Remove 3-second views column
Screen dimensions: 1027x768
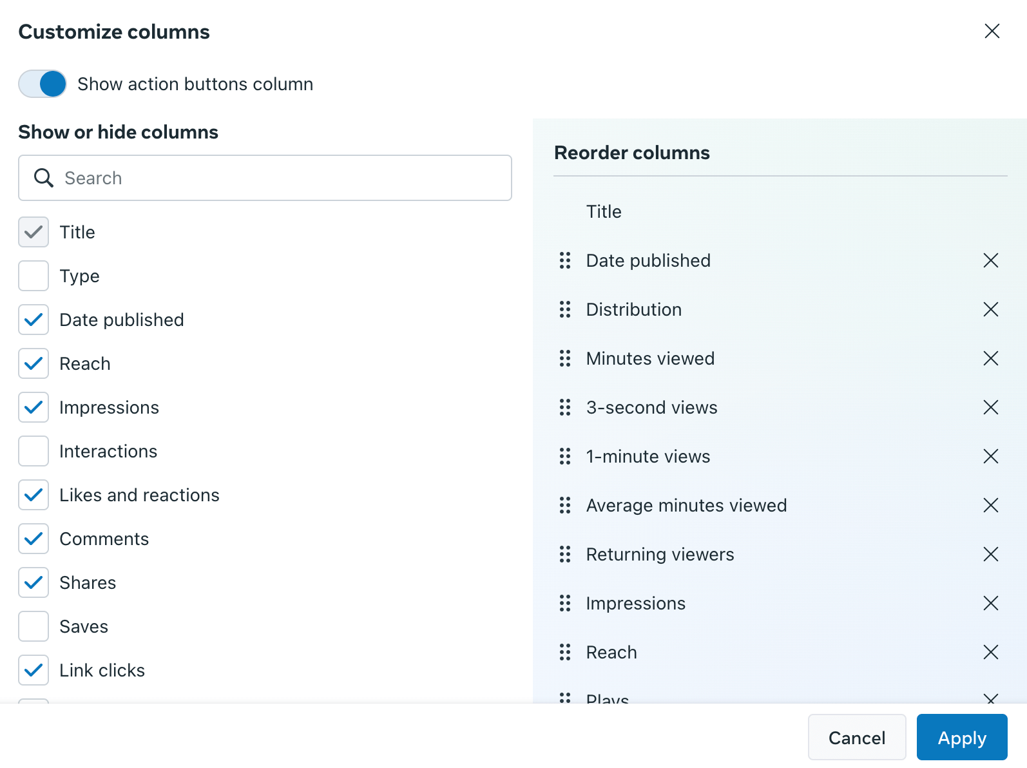tap(990, 407)
